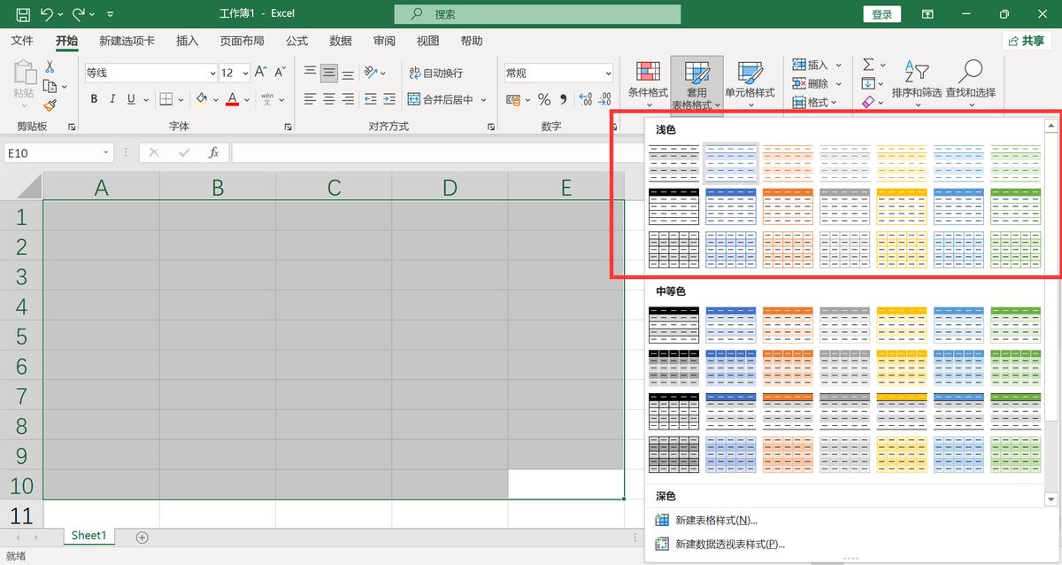This screenshot has height=565, width=1062.
Task: Toggle 自动换行 wrap text
Action: (435, 73)
